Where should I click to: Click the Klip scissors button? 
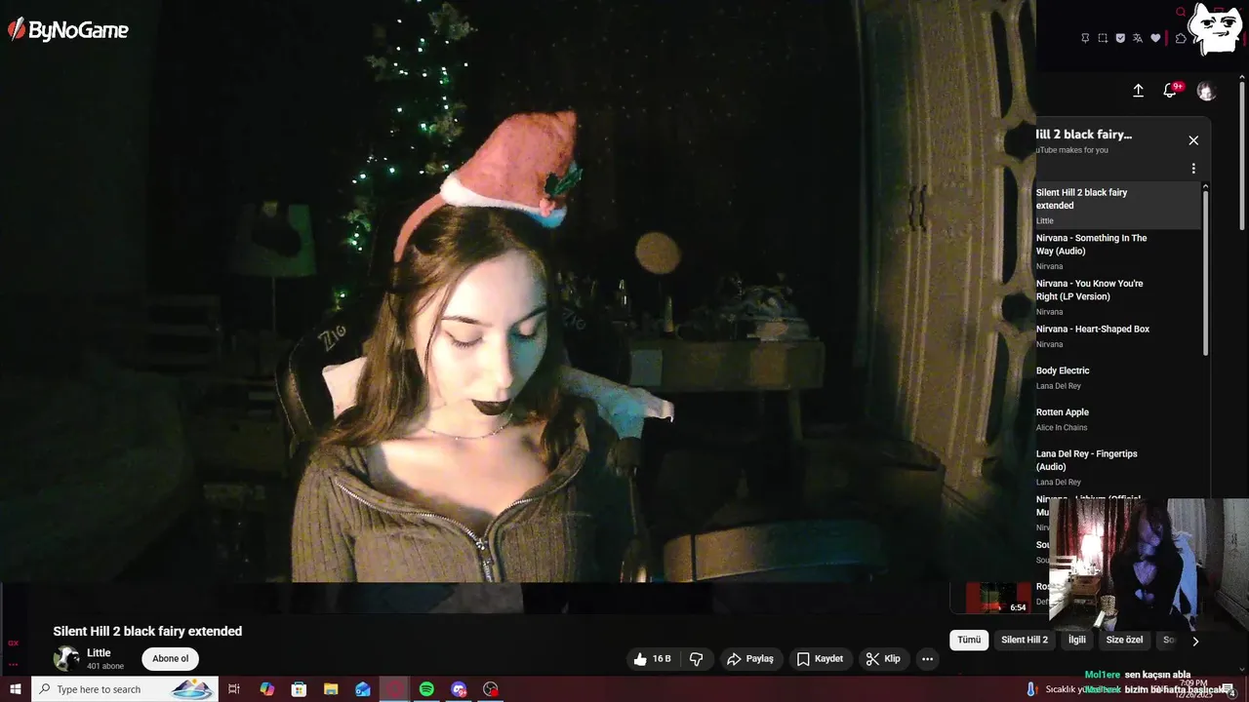[883, 659]
